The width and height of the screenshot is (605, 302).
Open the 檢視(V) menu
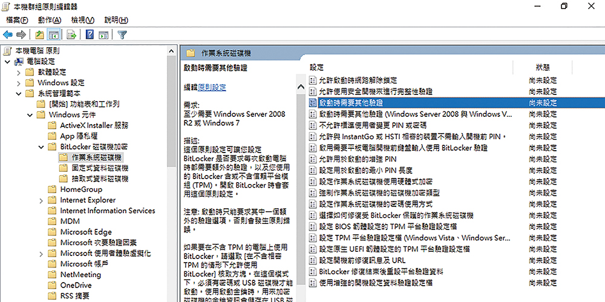click(x=83, y=20)
